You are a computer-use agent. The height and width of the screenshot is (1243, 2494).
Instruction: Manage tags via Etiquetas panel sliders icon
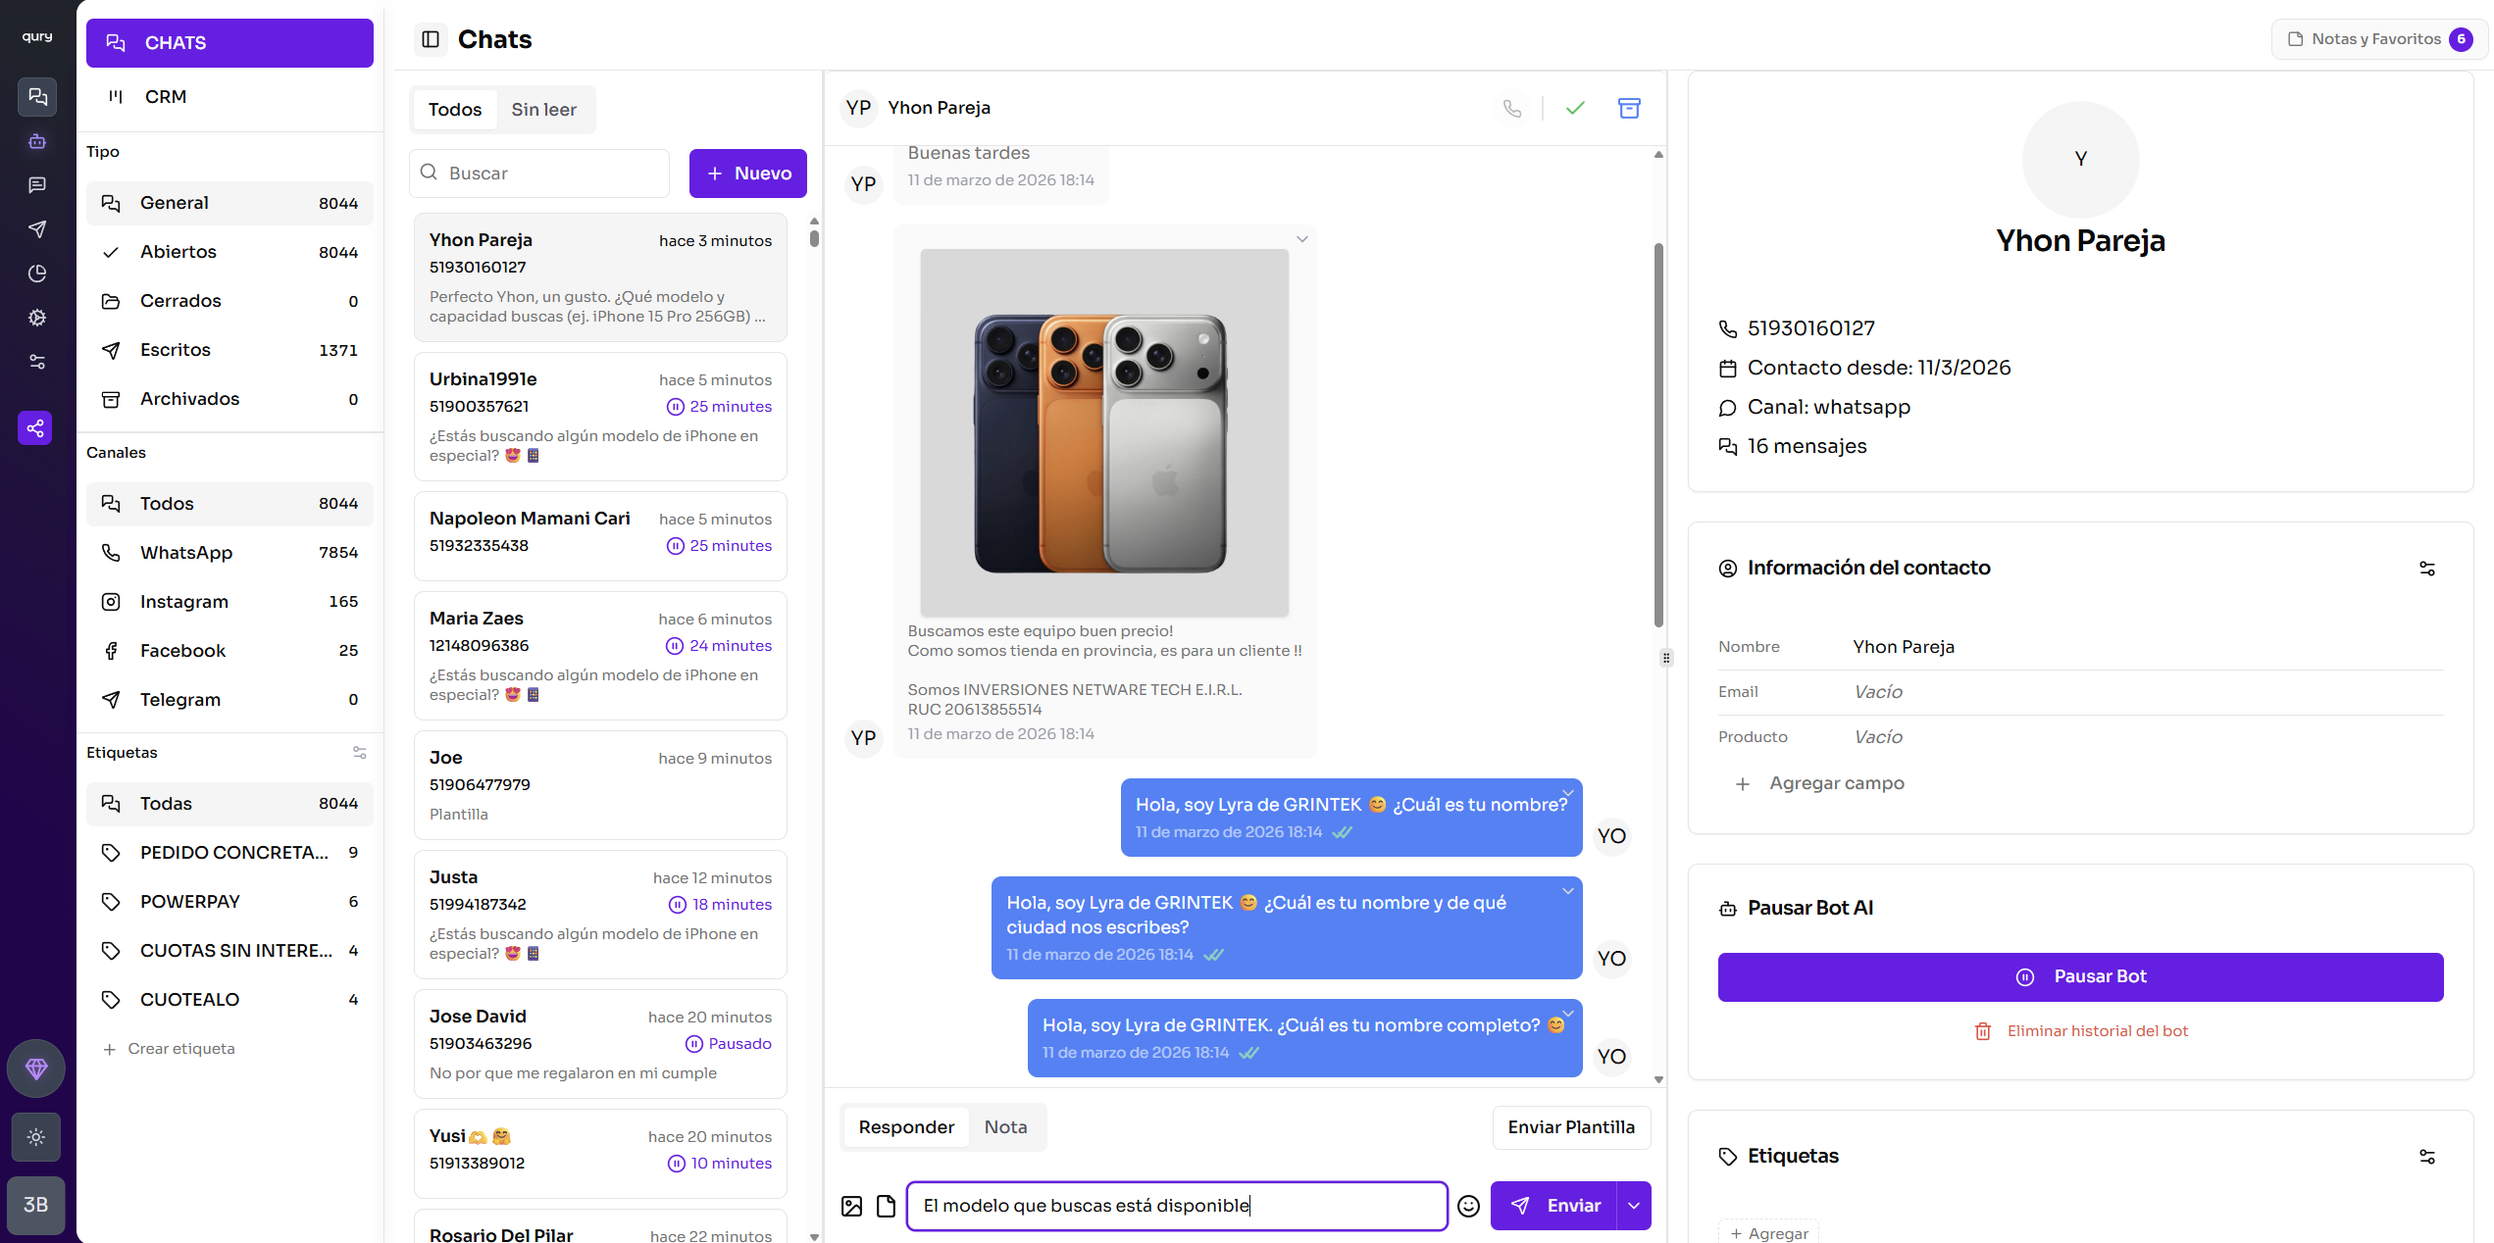point(2427,1157)
